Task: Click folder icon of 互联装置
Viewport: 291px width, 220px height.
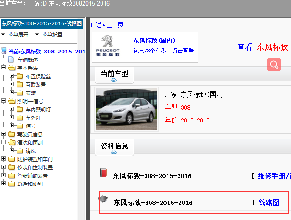Action: coord(20,85)
